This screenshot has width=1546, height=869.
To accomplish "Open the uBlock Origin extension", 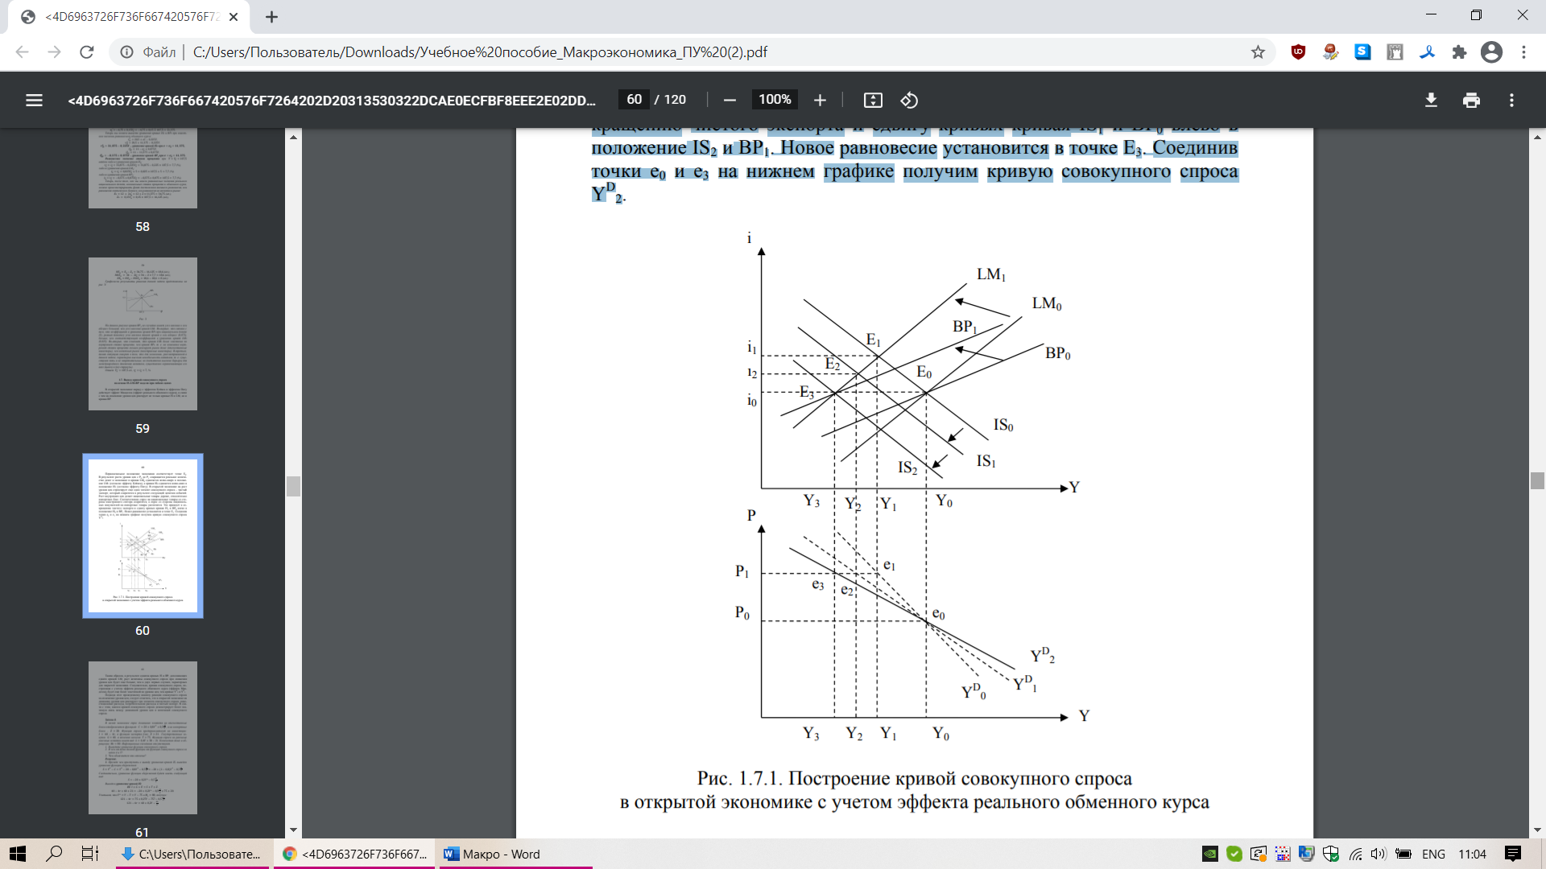I will (1298, 52).
